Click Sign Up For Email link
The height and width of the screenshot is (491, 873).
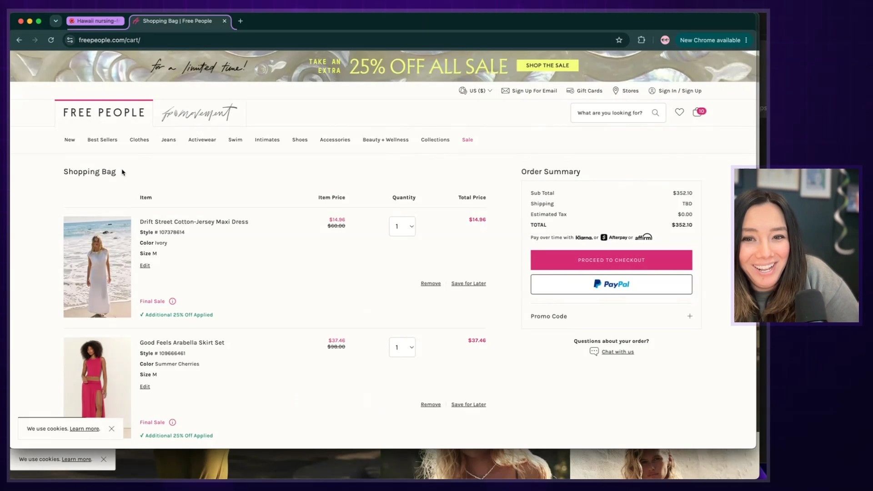[x=529, y=91]
